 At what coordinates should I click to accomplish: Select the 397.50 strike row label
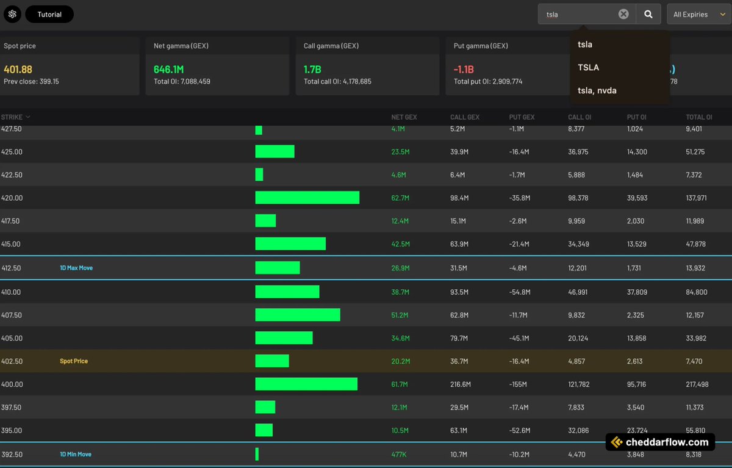12,407
